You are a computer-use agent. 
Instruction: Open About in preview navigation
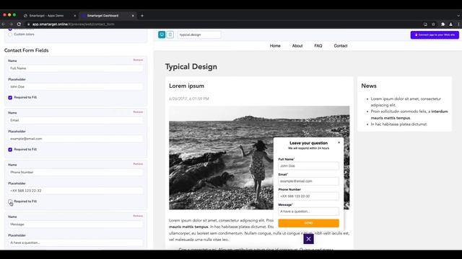(297, 46)
